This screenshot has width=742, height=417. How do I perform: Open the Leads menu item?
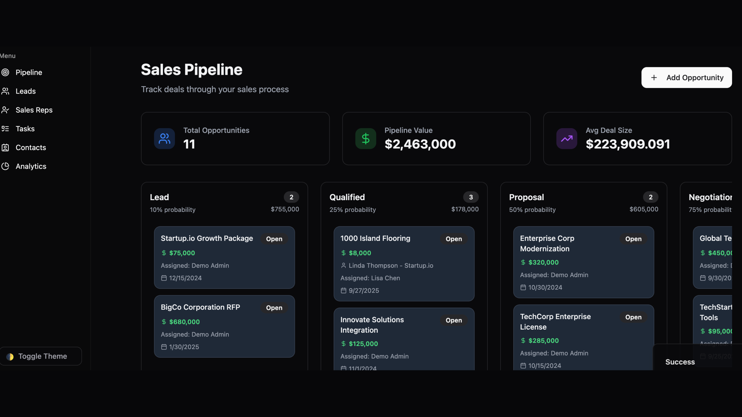click(26, 91)
